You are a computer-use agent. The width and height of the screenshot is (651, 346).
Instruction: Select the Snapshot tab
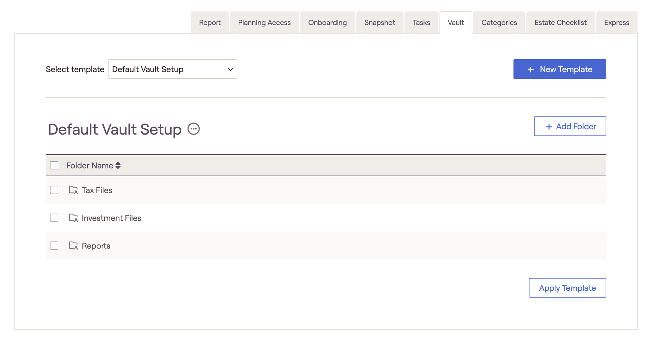tap(379, 23)
